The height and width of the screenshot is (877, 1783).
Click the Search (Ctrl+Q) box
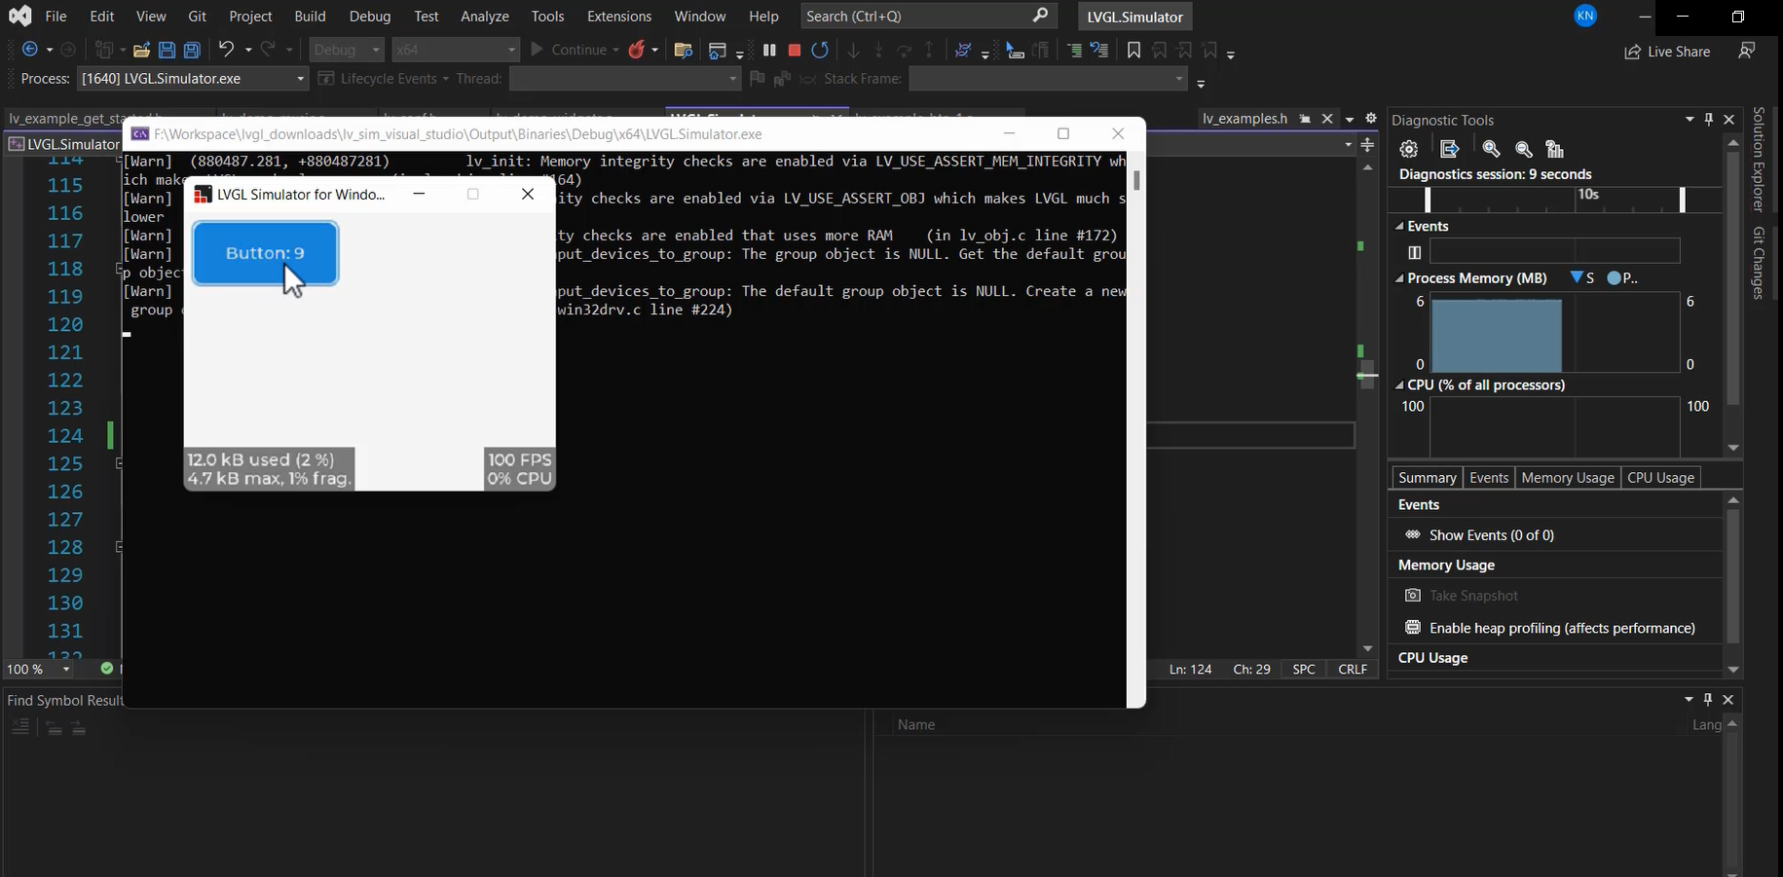(929, 16)
